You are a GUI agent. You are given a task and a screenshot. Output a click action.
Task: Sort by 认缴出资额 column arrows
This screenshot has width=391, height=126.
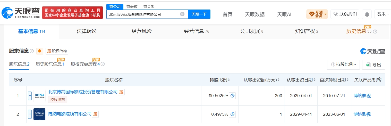278,80
